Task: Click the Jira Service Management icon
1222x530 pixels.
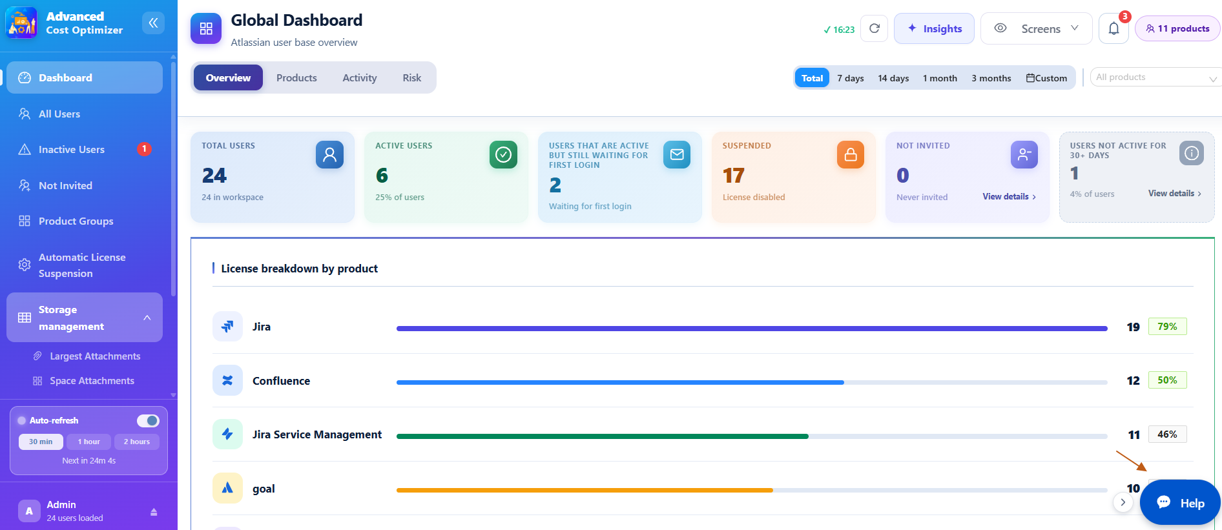Action: (x=227, y=434)
